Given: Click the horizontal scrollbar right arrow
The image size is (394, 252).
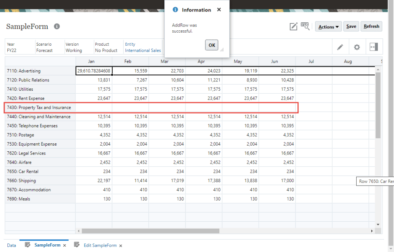Looking at the screenshot, I should tap(372, 231).
